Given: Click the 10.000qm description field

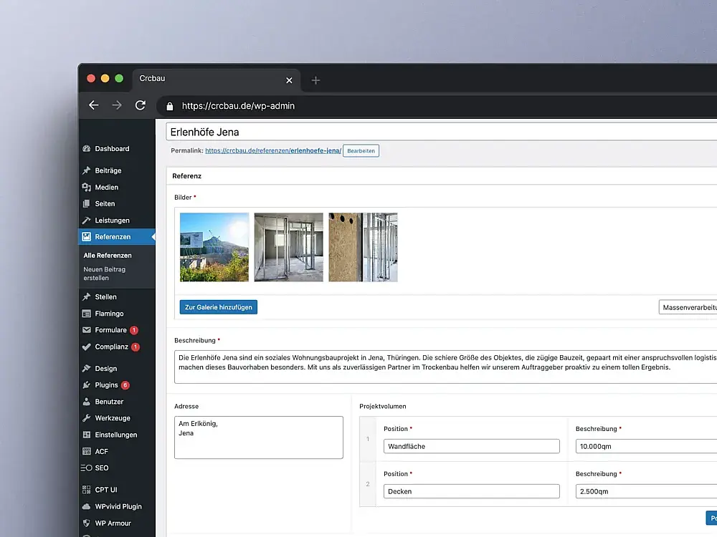Looking at the screenshot, I should tap(646, 446).
